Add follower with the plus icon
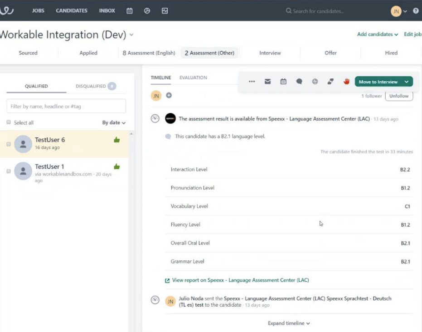Screen dimensions: 422x332 coord(169,95)
